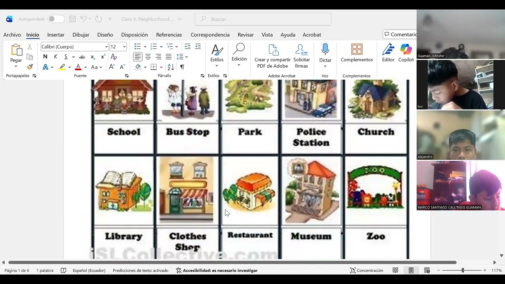Decrease font size with Aˇ icon

click(122, 67)
